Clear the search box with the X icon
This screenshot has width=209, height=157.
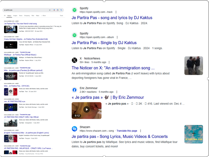click(x=50, y=10)
